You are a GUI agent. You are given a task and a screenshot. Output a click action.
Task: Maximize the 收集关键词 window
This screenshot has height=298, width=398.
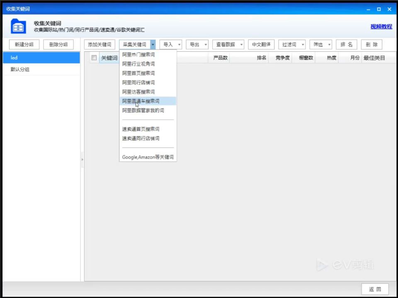379,9
